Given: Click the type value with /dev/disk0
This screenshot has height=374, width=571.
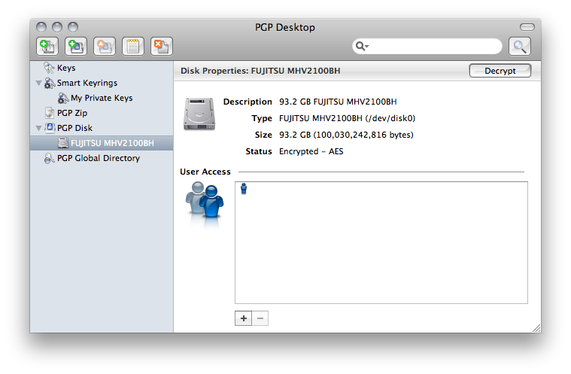Looking at the screenshot, I should coord(347,118).
